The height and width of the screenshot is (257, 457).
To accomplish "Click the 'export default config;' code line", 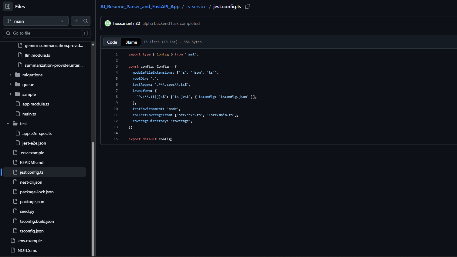I will pyautogui.click(x=151, y=139).
